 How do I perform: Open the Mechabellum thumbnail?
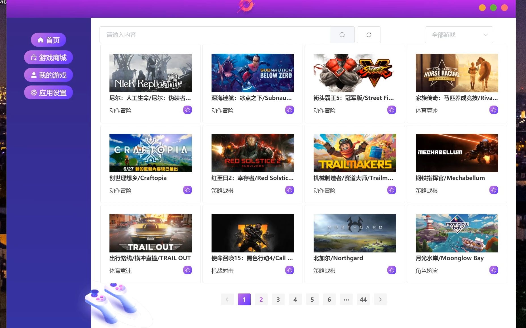[x=457, y=153]
